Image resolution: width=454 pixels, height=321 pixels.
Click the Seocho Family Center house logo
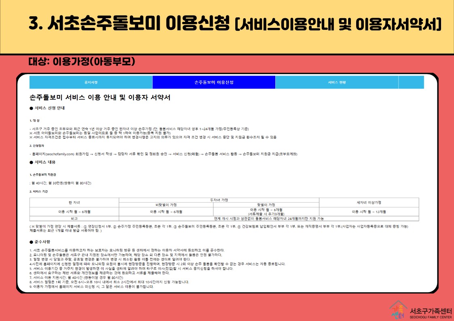point(399,310)
